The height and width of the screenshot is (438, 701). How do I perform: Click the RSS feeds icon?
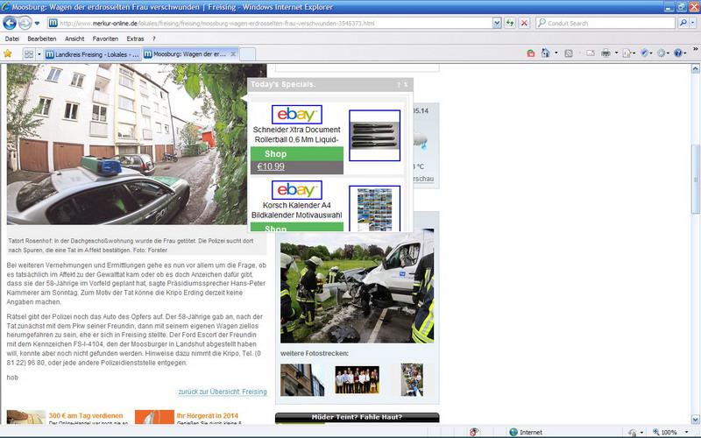point(569,53)
